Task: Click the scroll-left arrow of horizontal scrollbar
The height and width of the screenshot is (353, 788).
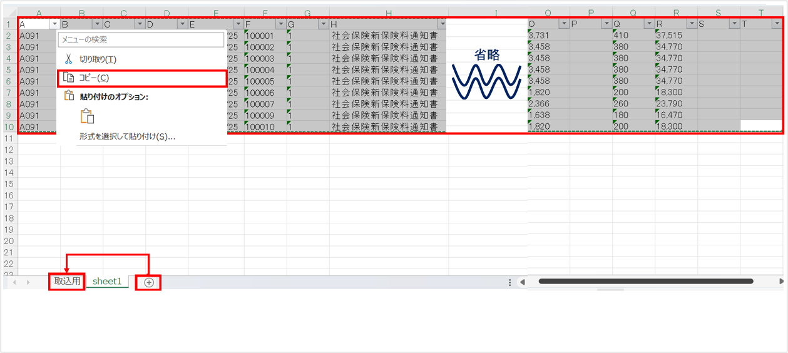Action: click(523, 282)
